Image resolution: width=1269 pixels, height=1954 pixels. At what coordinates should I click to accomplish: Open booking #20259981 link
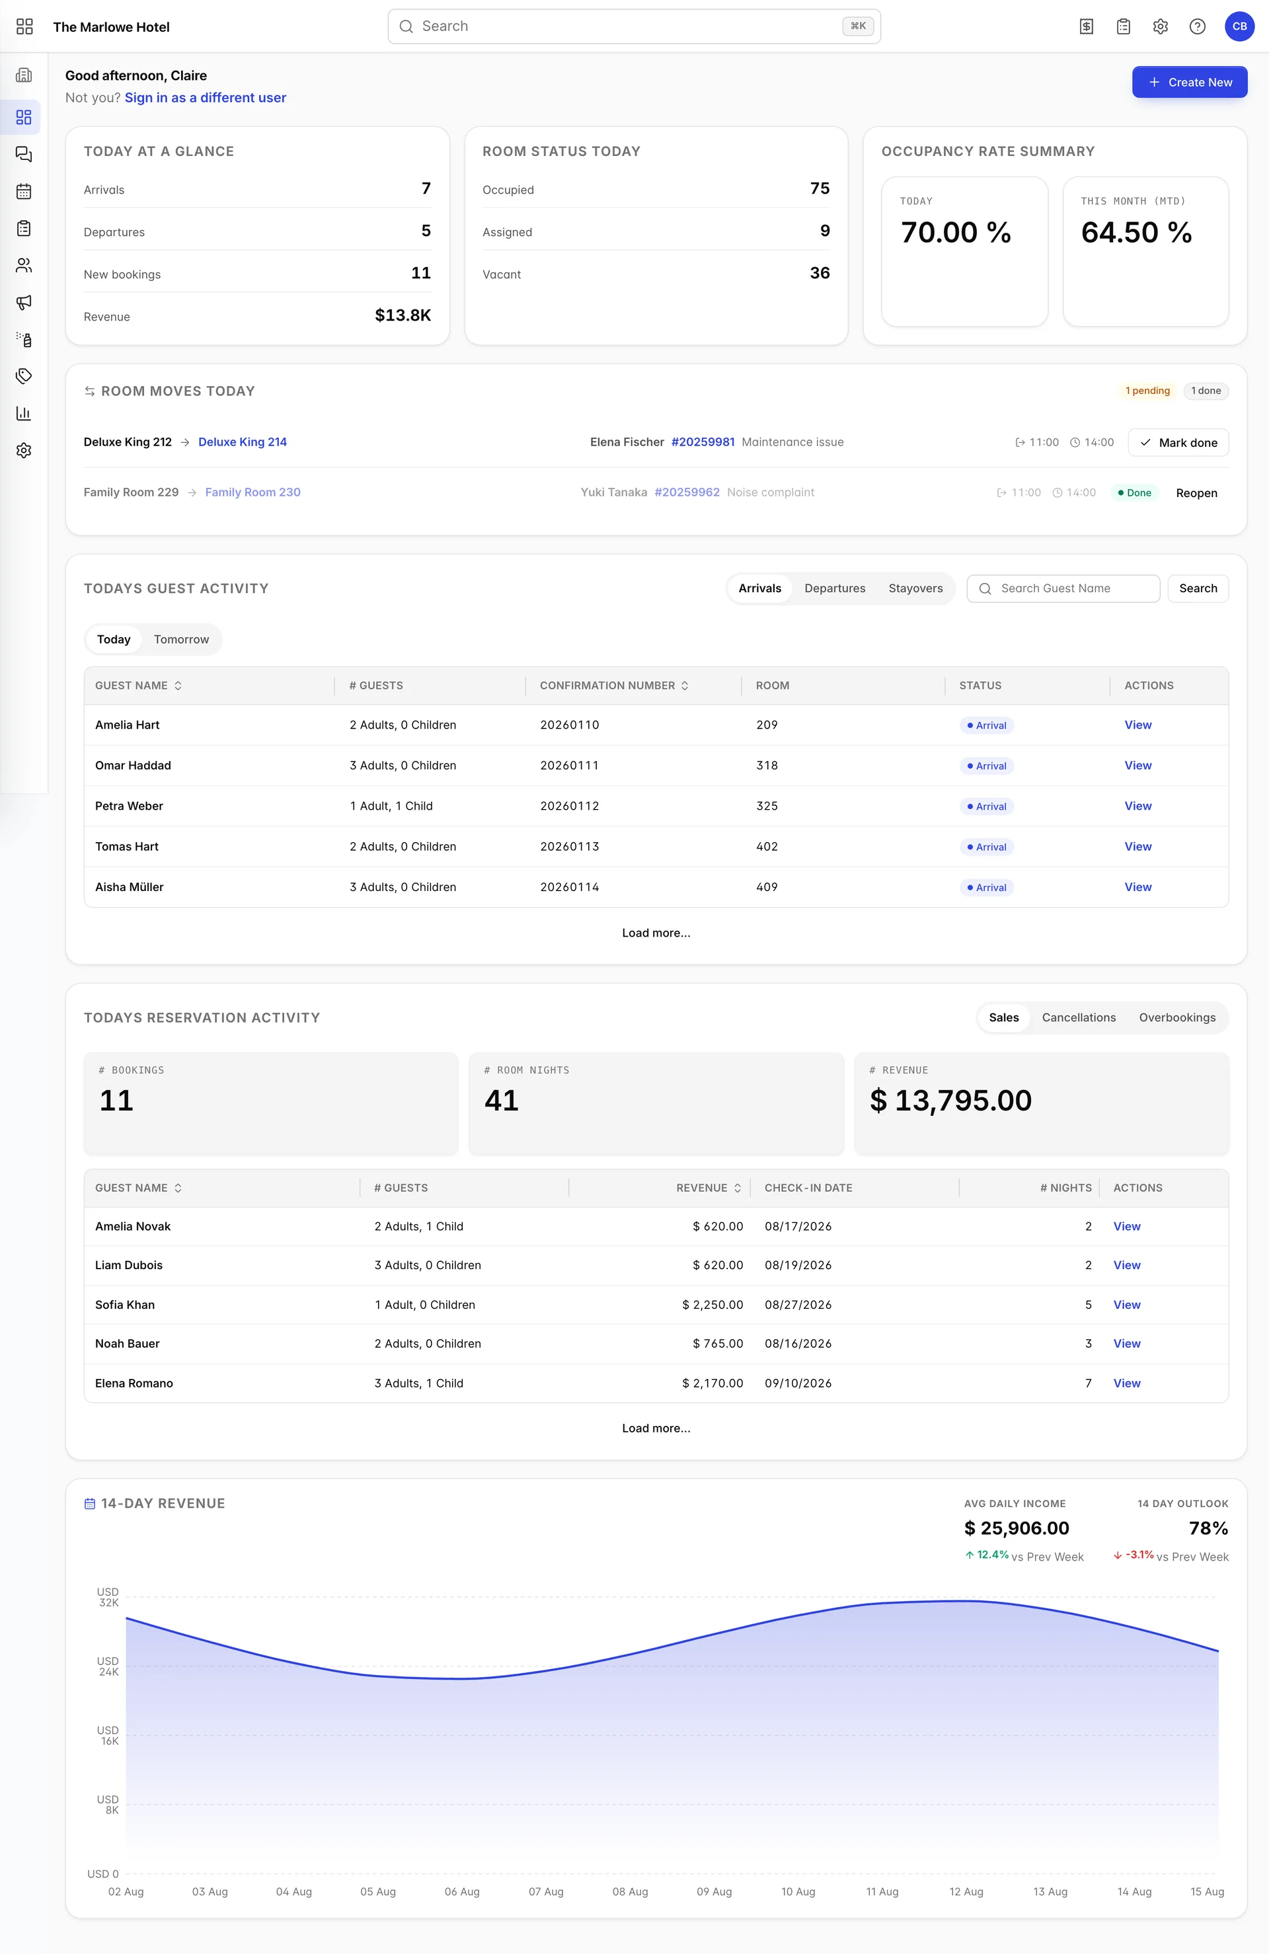pyautogui.click(x=703, y=442)
